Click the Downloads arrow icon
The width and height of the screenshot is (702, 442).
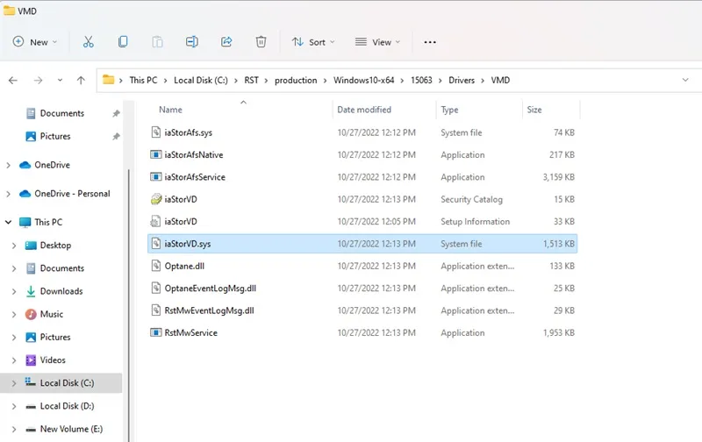(31, 292)
